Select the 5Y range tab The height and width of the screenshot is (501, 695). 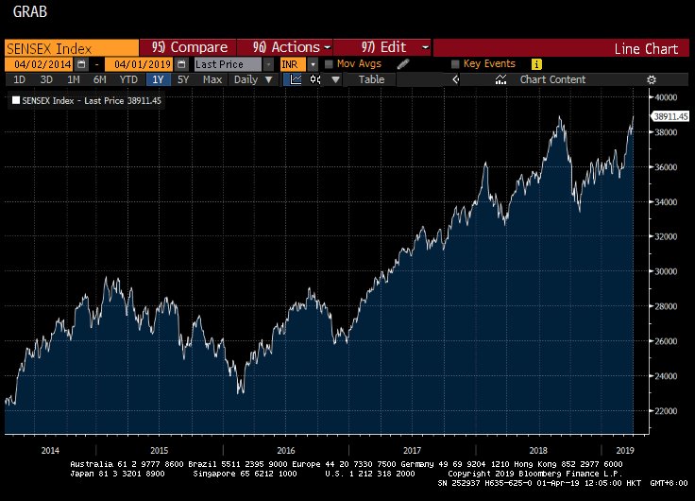pyautogui.click(x=183, y=79)
